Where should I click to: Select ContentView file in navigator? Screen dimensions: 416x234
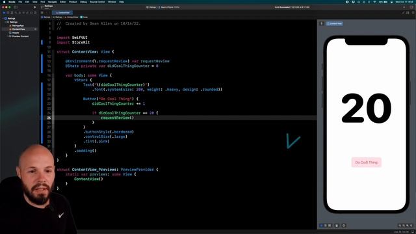click(x=19, y=29)
